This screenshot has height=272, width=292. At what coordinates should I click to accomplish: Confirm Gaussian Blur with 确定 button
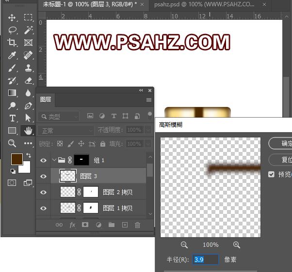tap(280, 143)
